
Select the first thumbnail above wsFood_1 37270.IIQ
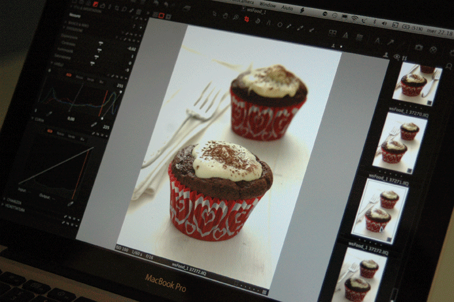point(416,84)
